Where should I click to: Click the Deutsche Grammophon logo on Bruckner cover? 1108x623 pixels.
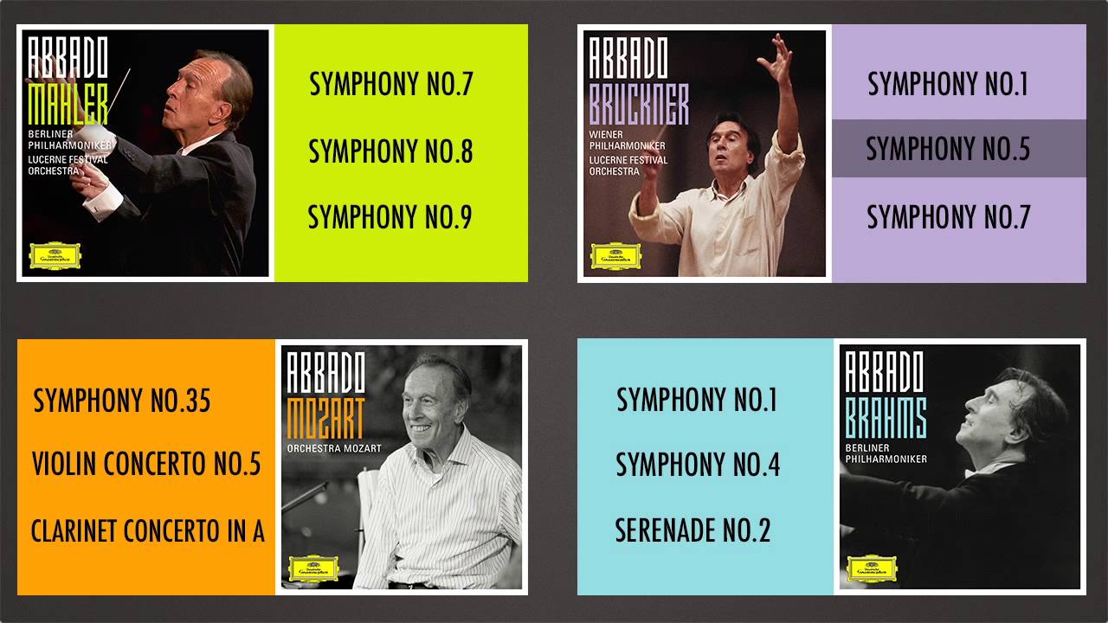[615, 256]
